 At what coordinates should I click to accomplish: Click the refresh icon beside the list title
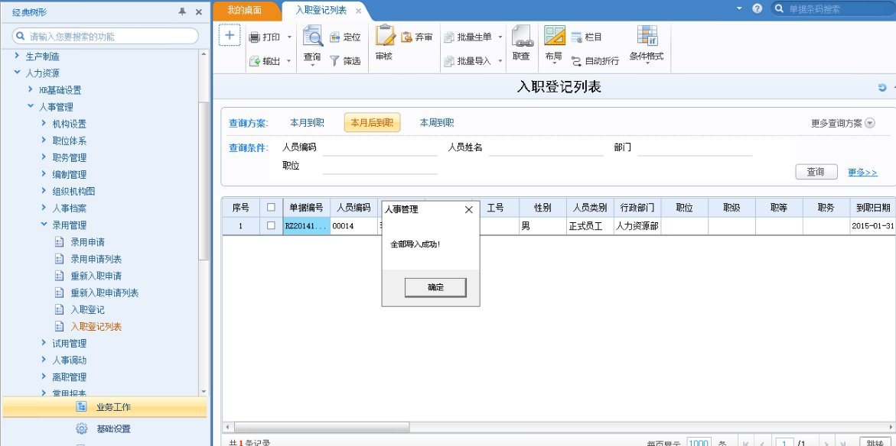881,87
